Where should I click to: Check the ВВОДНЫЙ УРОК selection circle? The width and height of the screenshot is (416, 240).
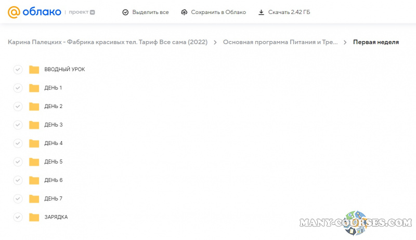tap(18, 70)
